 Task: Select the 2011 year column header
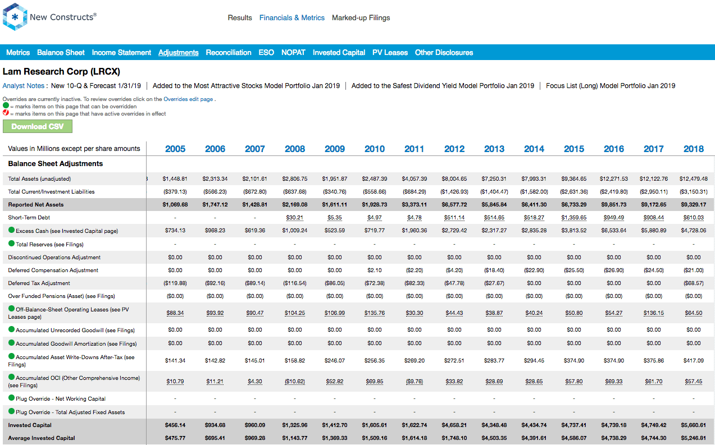(x=415, y=149)
